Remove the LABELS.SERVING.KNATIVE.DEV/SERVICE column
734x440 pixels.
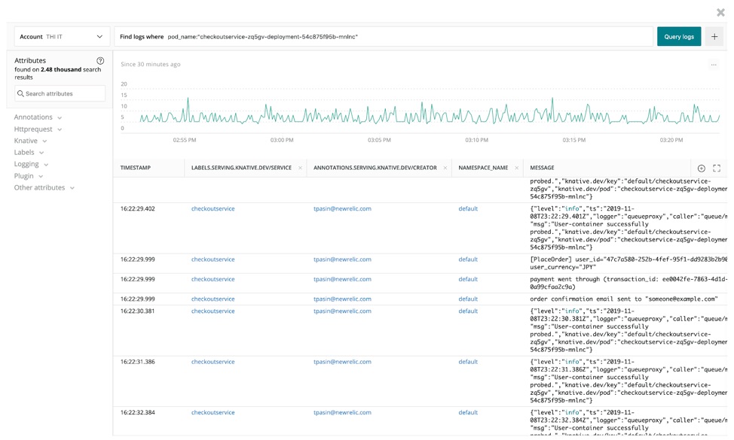pos(300,168)
